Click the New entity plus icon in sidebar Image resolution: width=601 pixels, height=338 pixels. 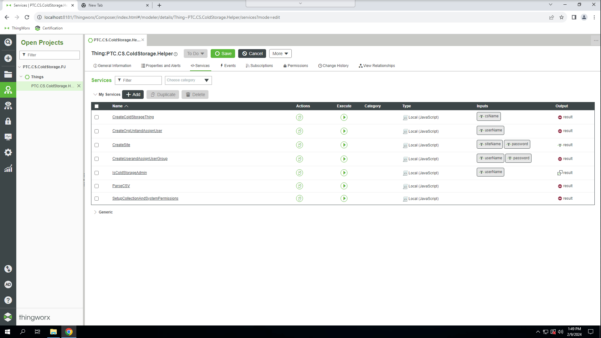point(8,58)
